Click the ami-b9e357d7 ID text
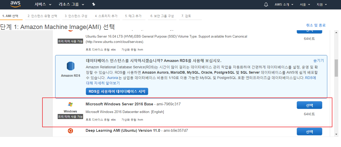Screen dimensions: 341x147 (175, 130)
